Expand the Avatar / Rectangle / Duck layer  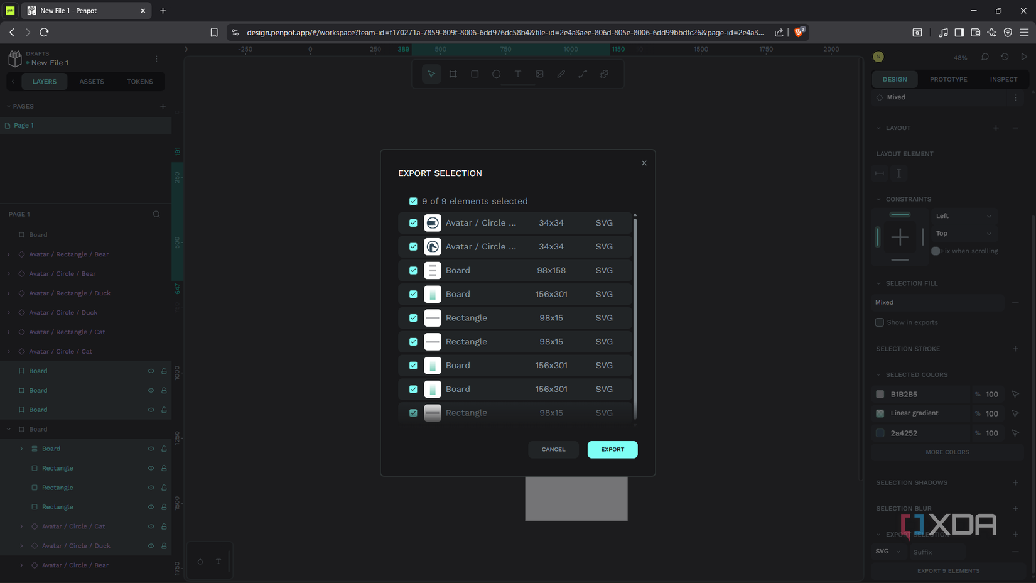[x=9, y=293]
